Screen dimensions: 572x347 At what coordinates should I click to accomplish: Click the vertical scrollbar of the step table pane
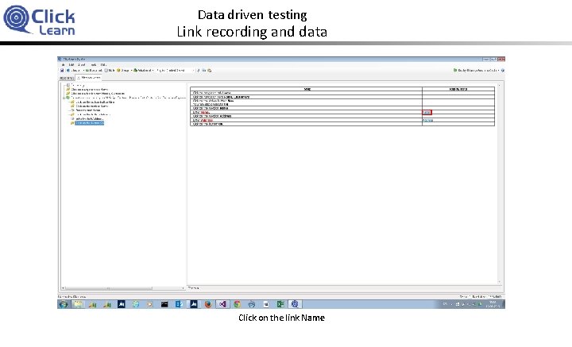[x=499, y=183]
